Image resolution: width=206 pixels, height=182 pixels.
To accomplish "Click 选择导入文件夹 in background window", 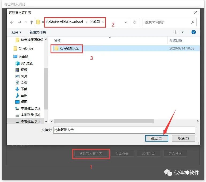I will pos(91,153).
